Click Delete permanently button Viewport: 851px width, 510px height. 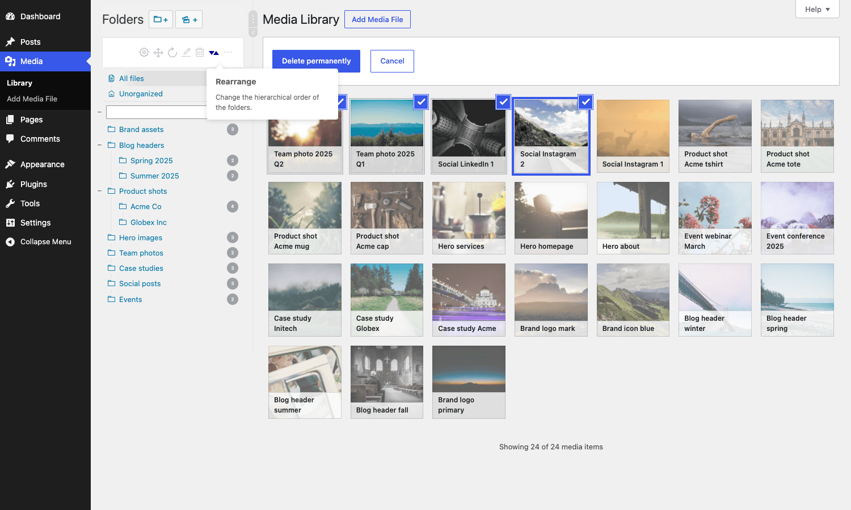316,61
